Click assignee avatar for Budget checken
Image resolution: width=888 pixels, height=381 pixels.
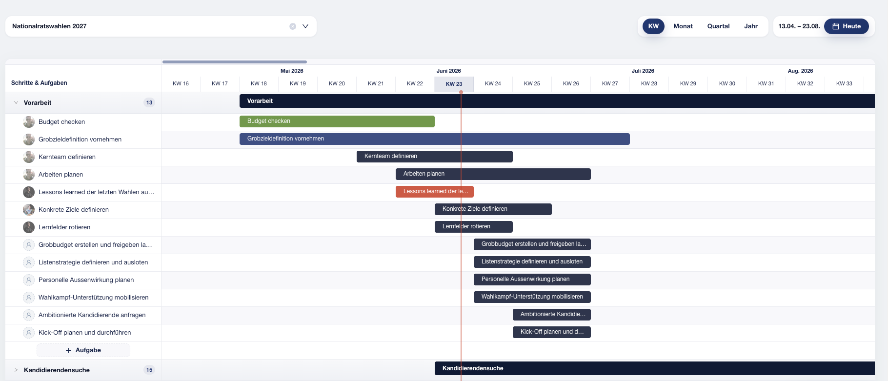coord(29,122)
